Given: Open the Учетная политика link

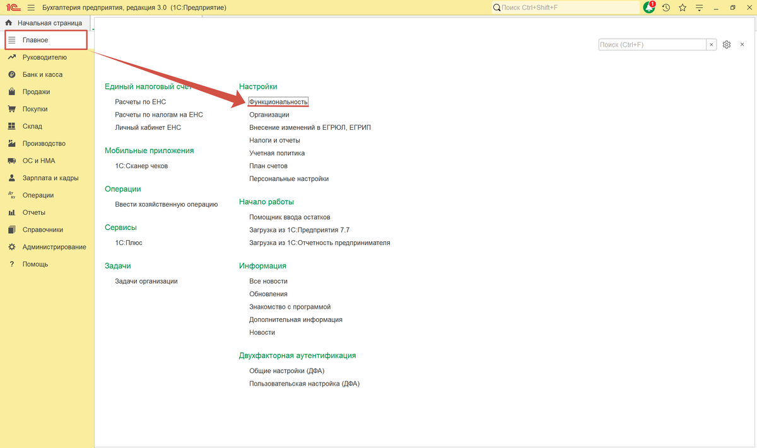Looking at the screenshot, I should (x=277, y=153).
